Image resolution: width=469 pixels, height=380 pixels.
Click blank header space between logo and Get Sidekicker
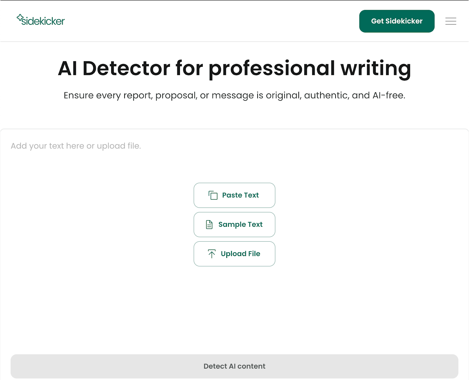205,21
